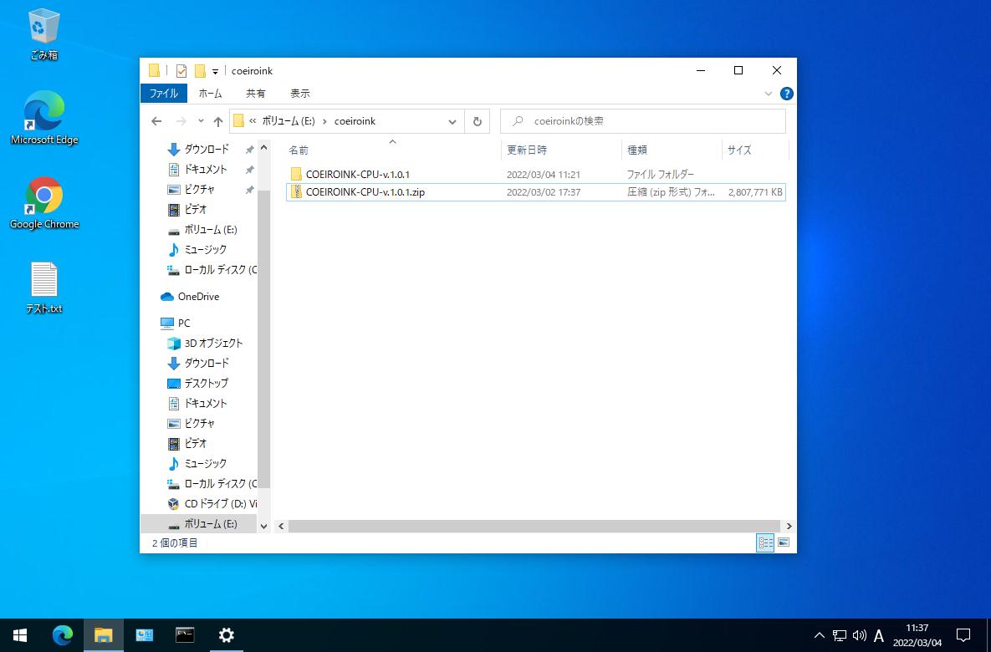Switch to the 表示 ribbon tab

[299, 94]
